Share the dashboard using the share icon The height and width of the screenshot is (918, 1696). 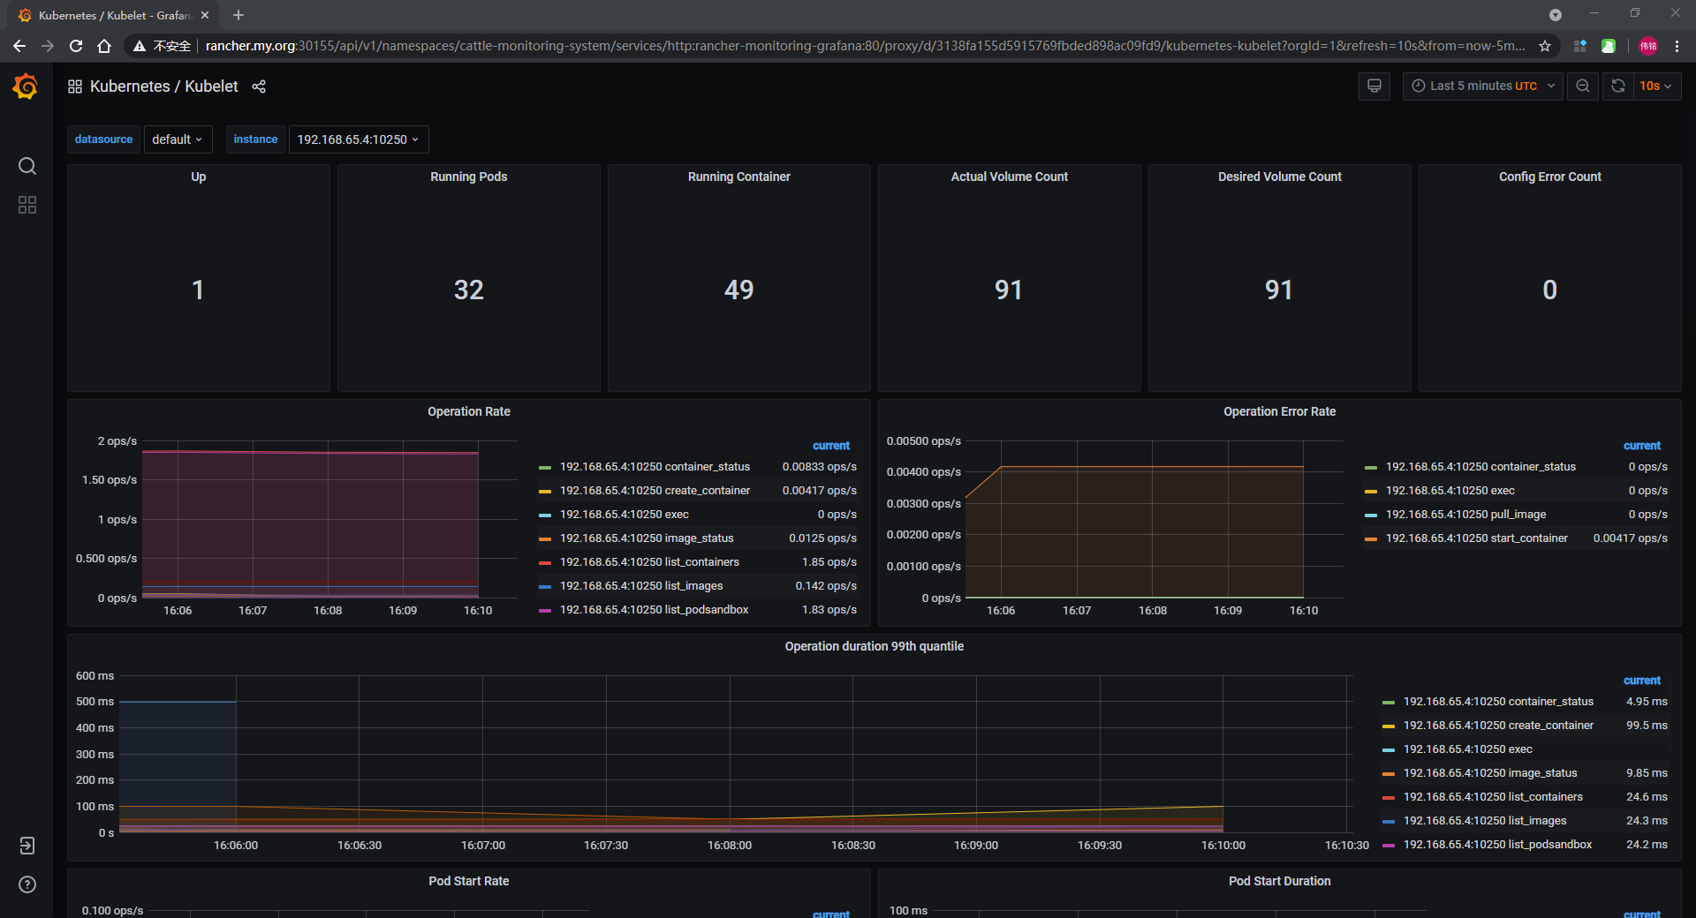[259, 87]
